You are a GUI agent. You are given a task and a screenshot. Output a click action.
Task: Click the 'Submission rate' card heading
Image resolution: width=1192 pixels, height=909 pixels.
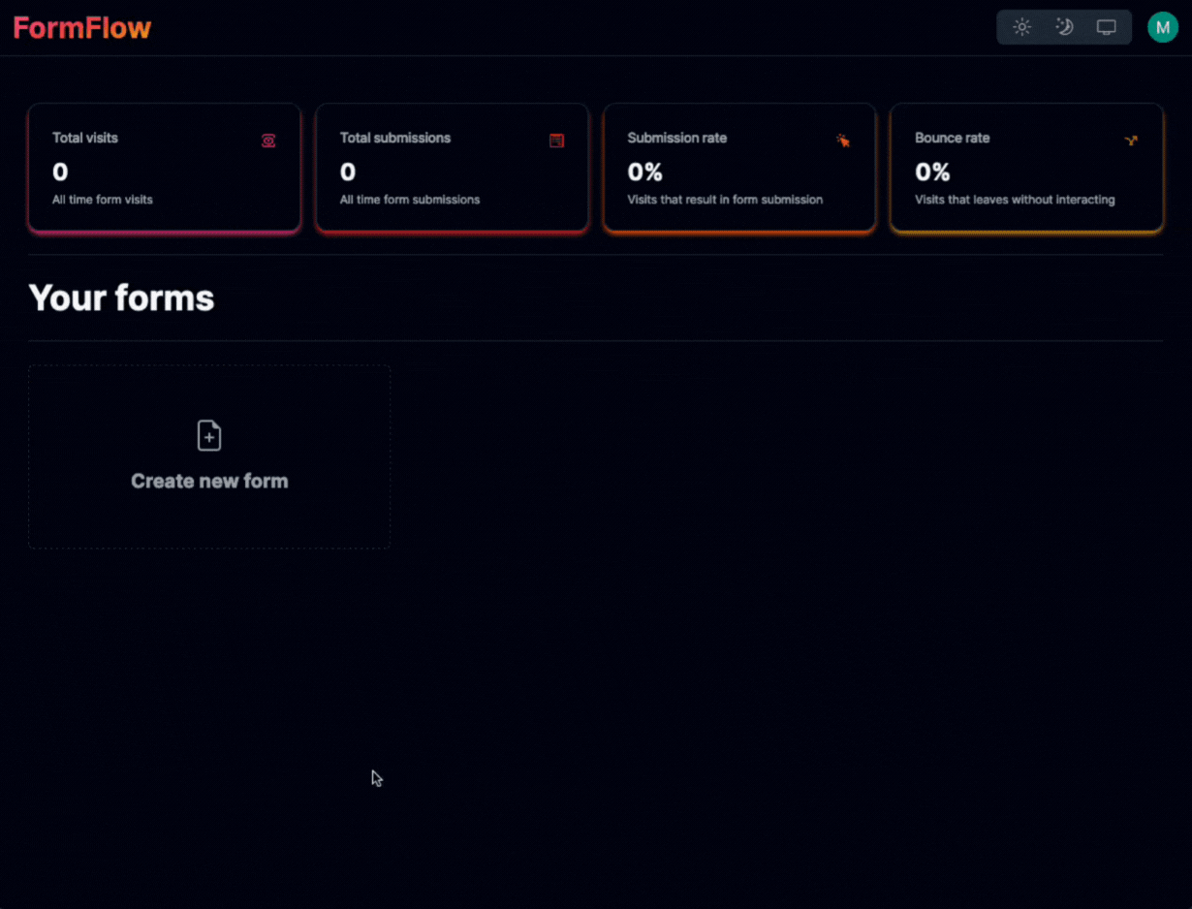676,138
